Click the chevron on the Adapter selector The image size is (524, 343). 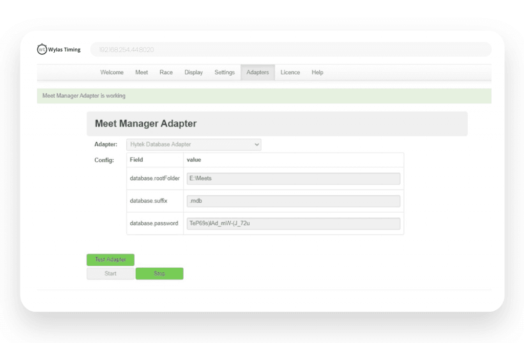click(256, 144)
